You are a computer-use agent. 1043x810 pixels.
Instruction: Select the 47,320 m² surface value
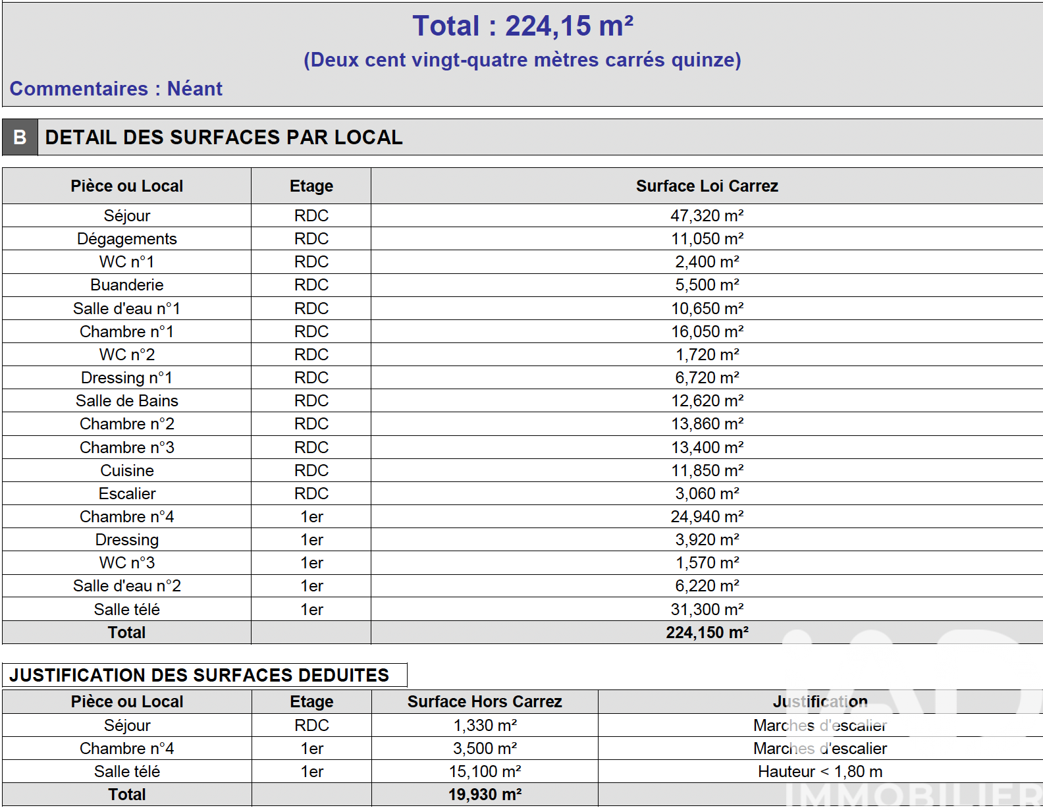tap(707, 216)
